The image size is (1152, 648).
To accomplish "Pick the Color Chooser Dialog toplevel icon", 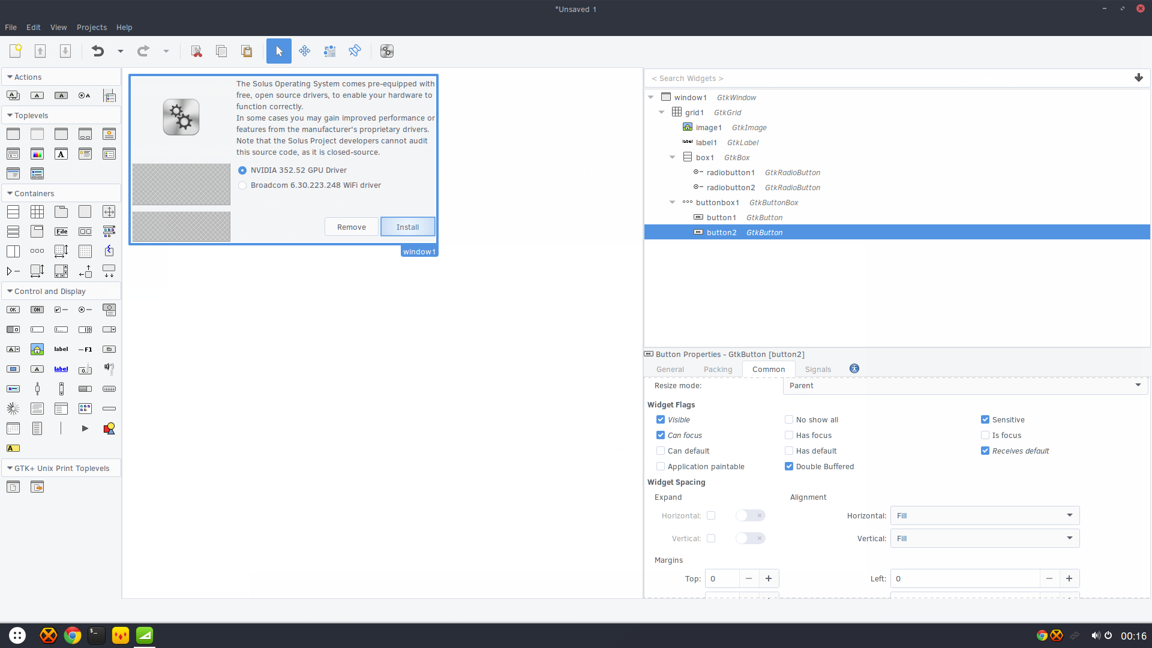I will [37, 154].
